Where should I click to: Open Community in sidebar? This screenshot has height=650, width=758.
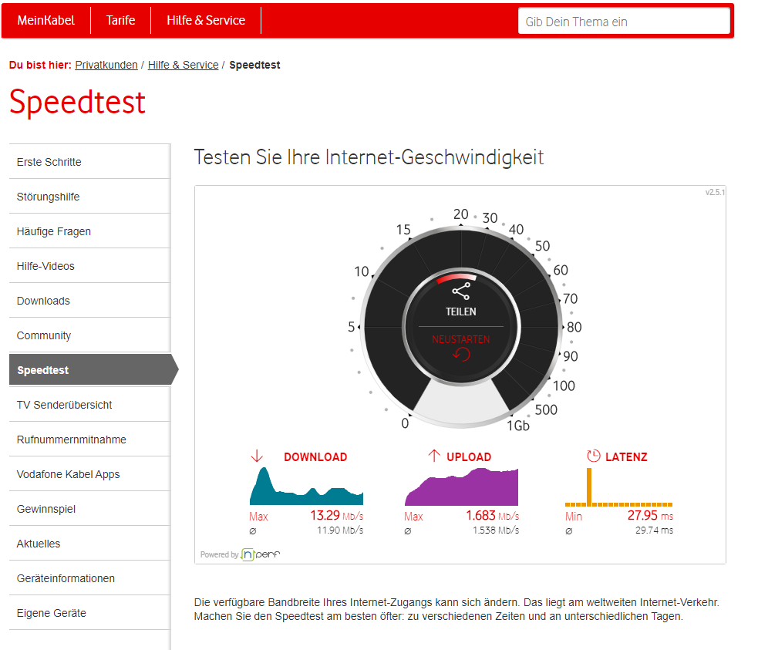[90, 335]
